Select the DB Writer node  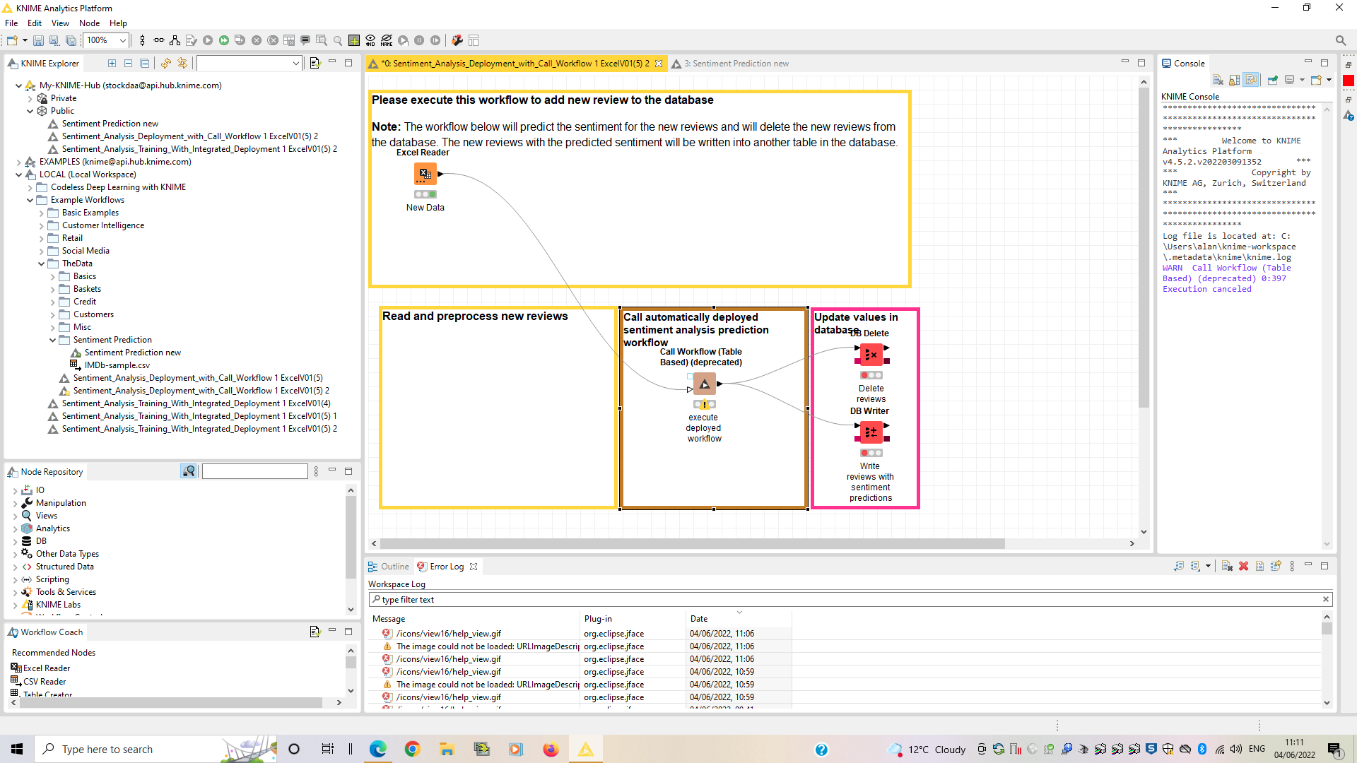[871, 432]
